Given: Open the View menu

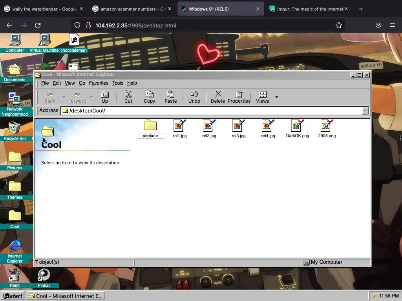Looking at the screenshot, I should click(70, 83).
